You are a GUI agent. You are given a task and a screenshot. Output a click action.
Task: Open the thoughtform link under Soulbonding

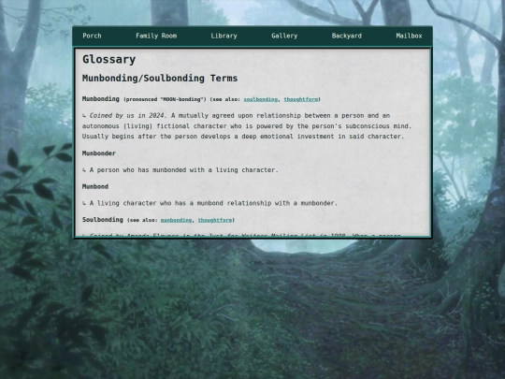215,220
